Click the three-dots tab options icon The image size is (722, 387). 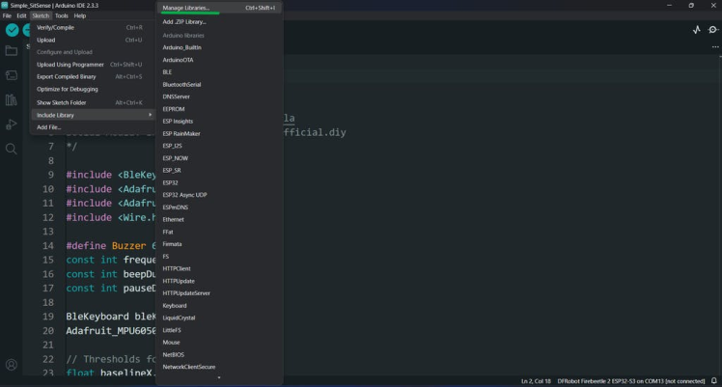point(715,47)
